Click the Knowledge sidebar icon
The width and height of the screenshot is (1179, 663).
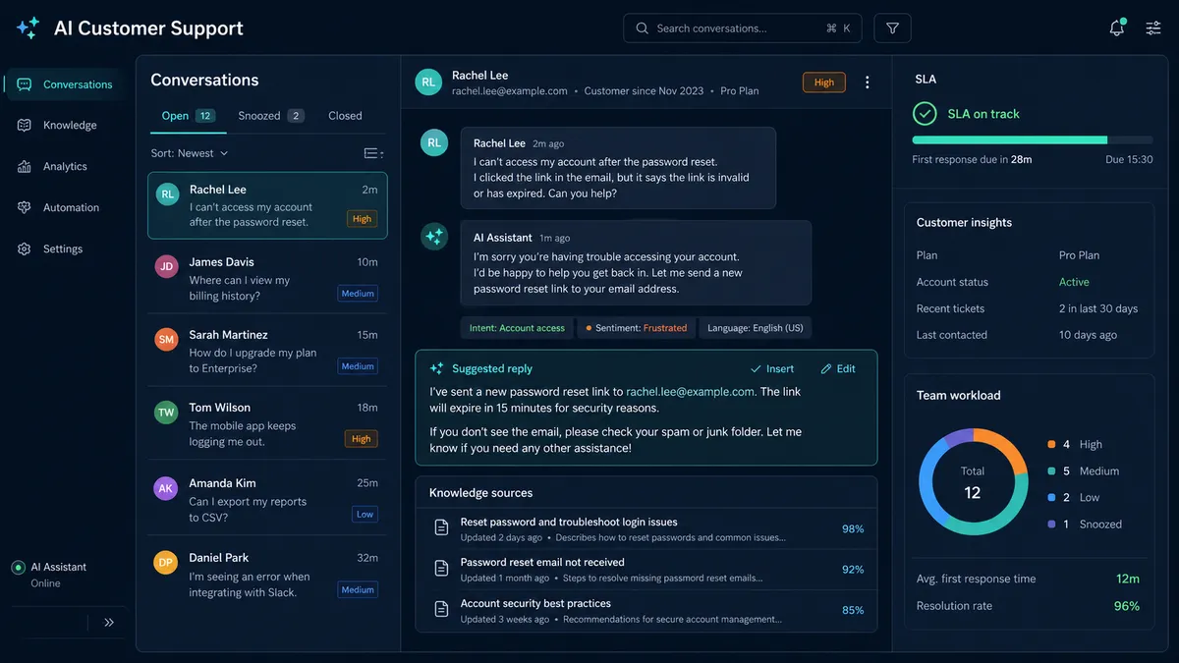coord(25,126)
